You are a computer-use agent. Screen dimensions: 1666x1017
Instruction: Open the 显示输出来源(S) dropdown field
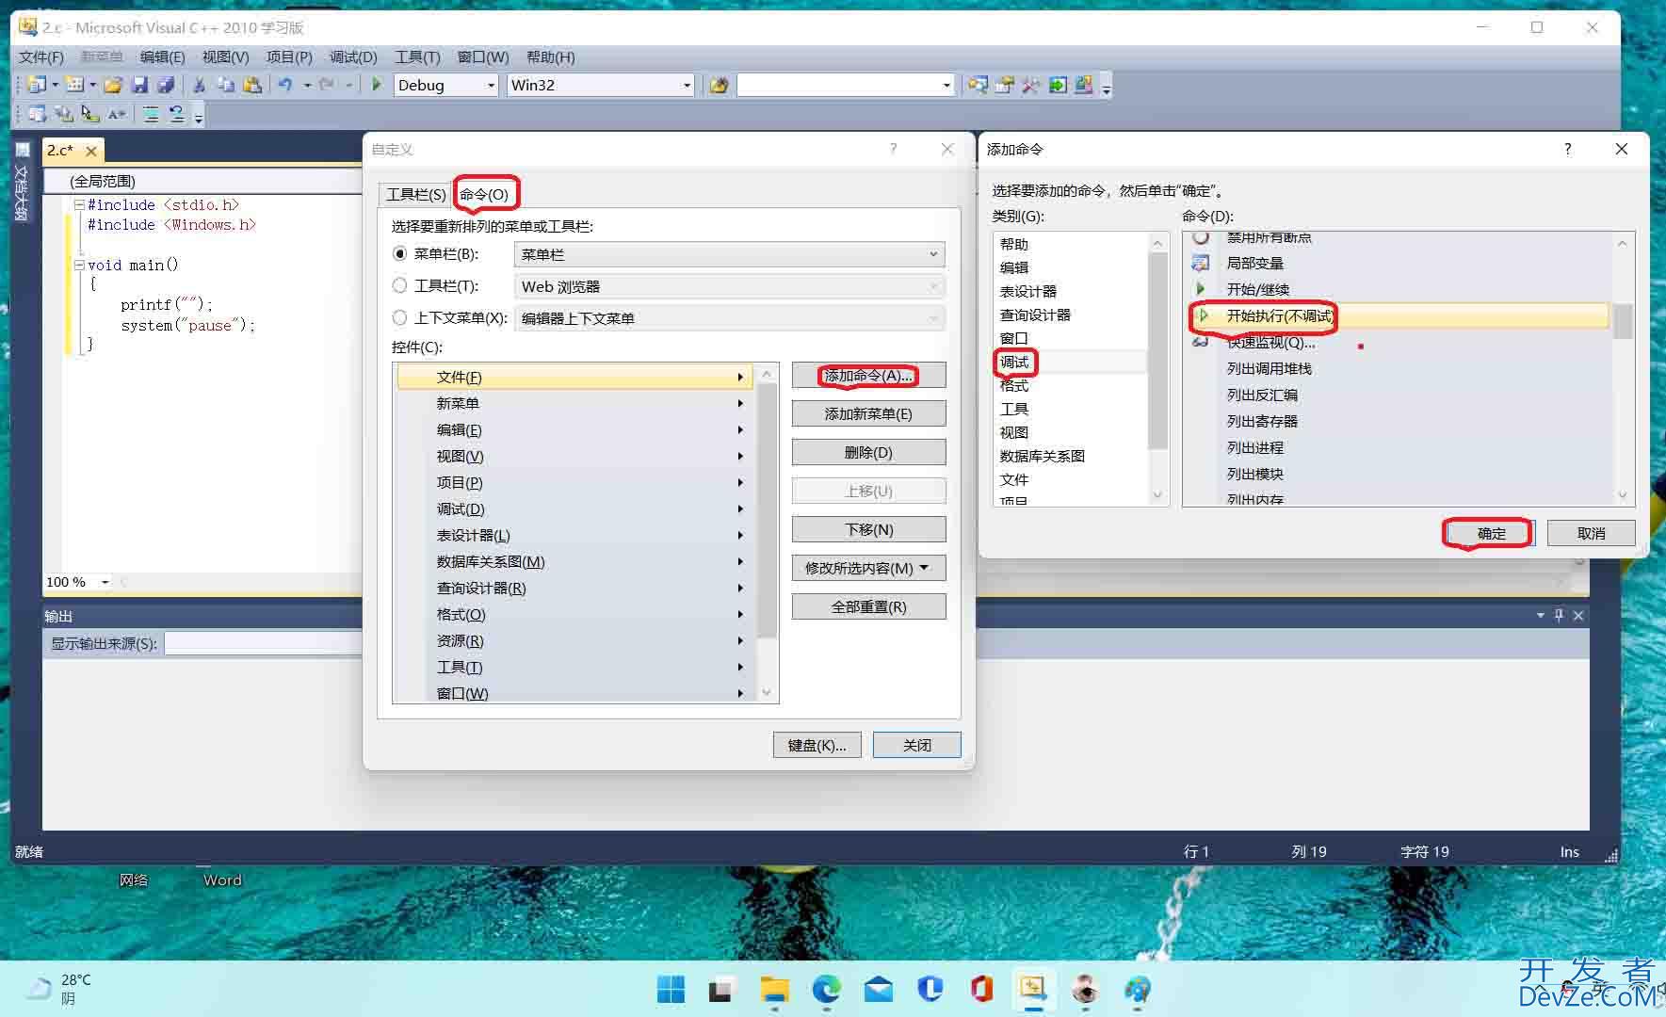pyautogui.click(x=263, y=643)
